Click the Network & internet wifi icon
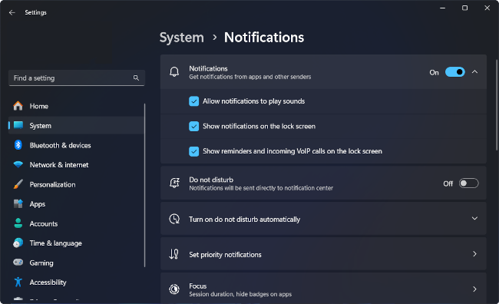Screen dimensions: 499x304 pos(18,164)
